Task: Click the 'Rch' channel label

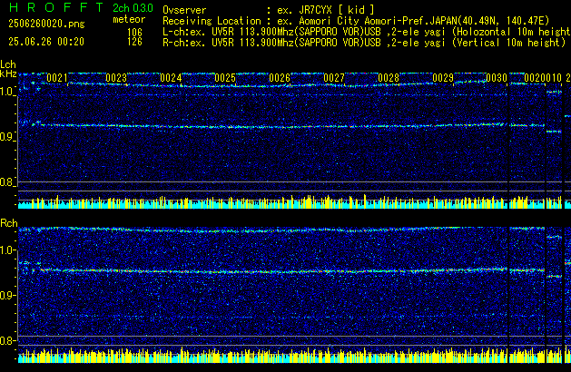Action: point(9,223)
